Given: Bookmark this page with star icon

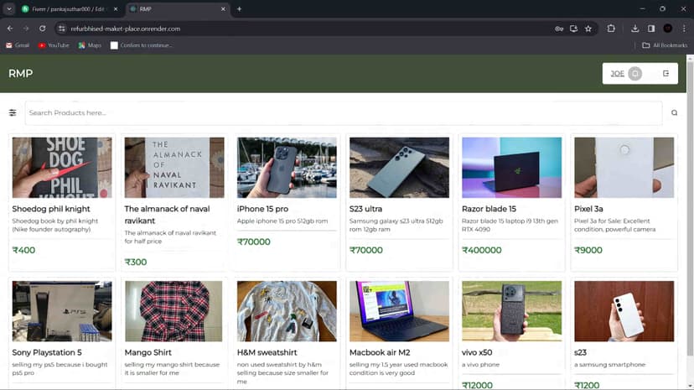Looking at the screenshot, I should click(588, 29).
